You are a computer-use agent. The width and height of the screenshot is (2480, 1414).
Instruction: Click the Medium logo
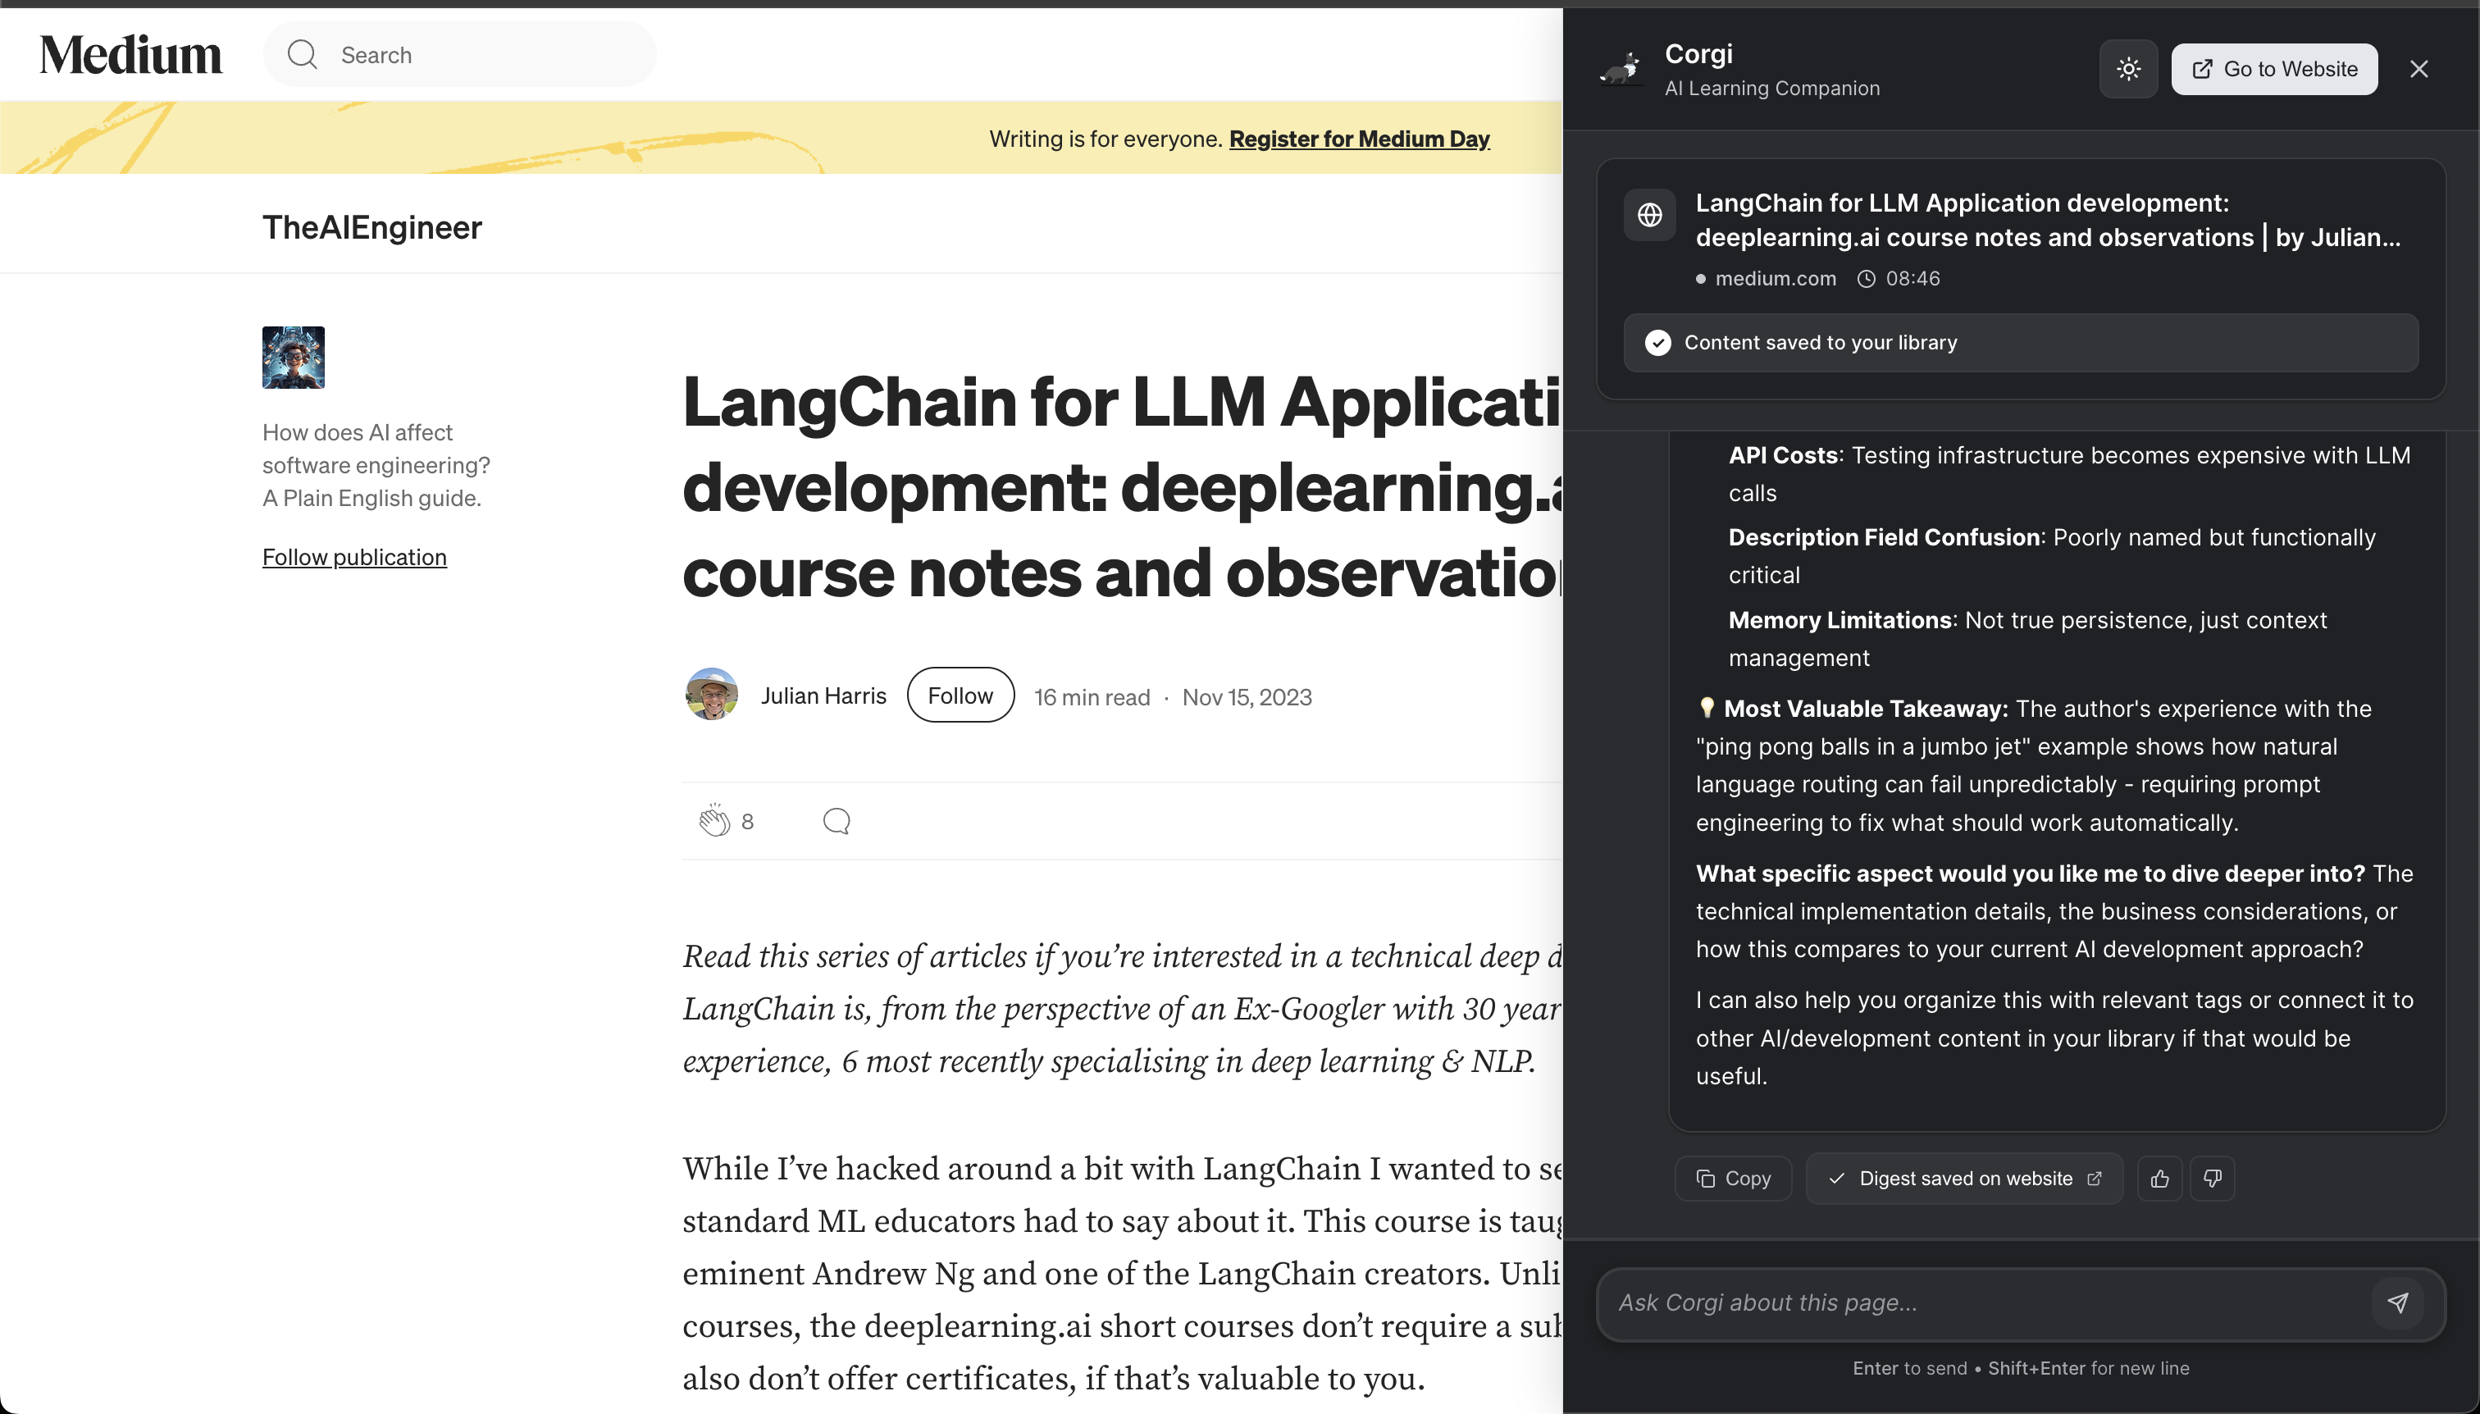click(x=130, y=54)
